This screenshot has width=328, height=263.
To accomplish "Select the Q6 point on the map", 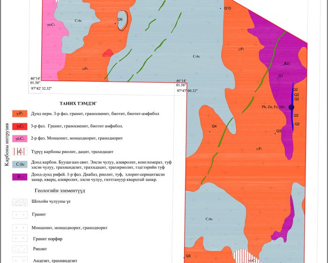I will click(116, 23).
